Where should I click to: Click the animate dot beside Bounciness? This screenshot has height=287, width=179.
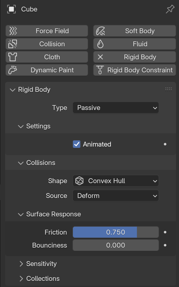click(x=165, y=245)
